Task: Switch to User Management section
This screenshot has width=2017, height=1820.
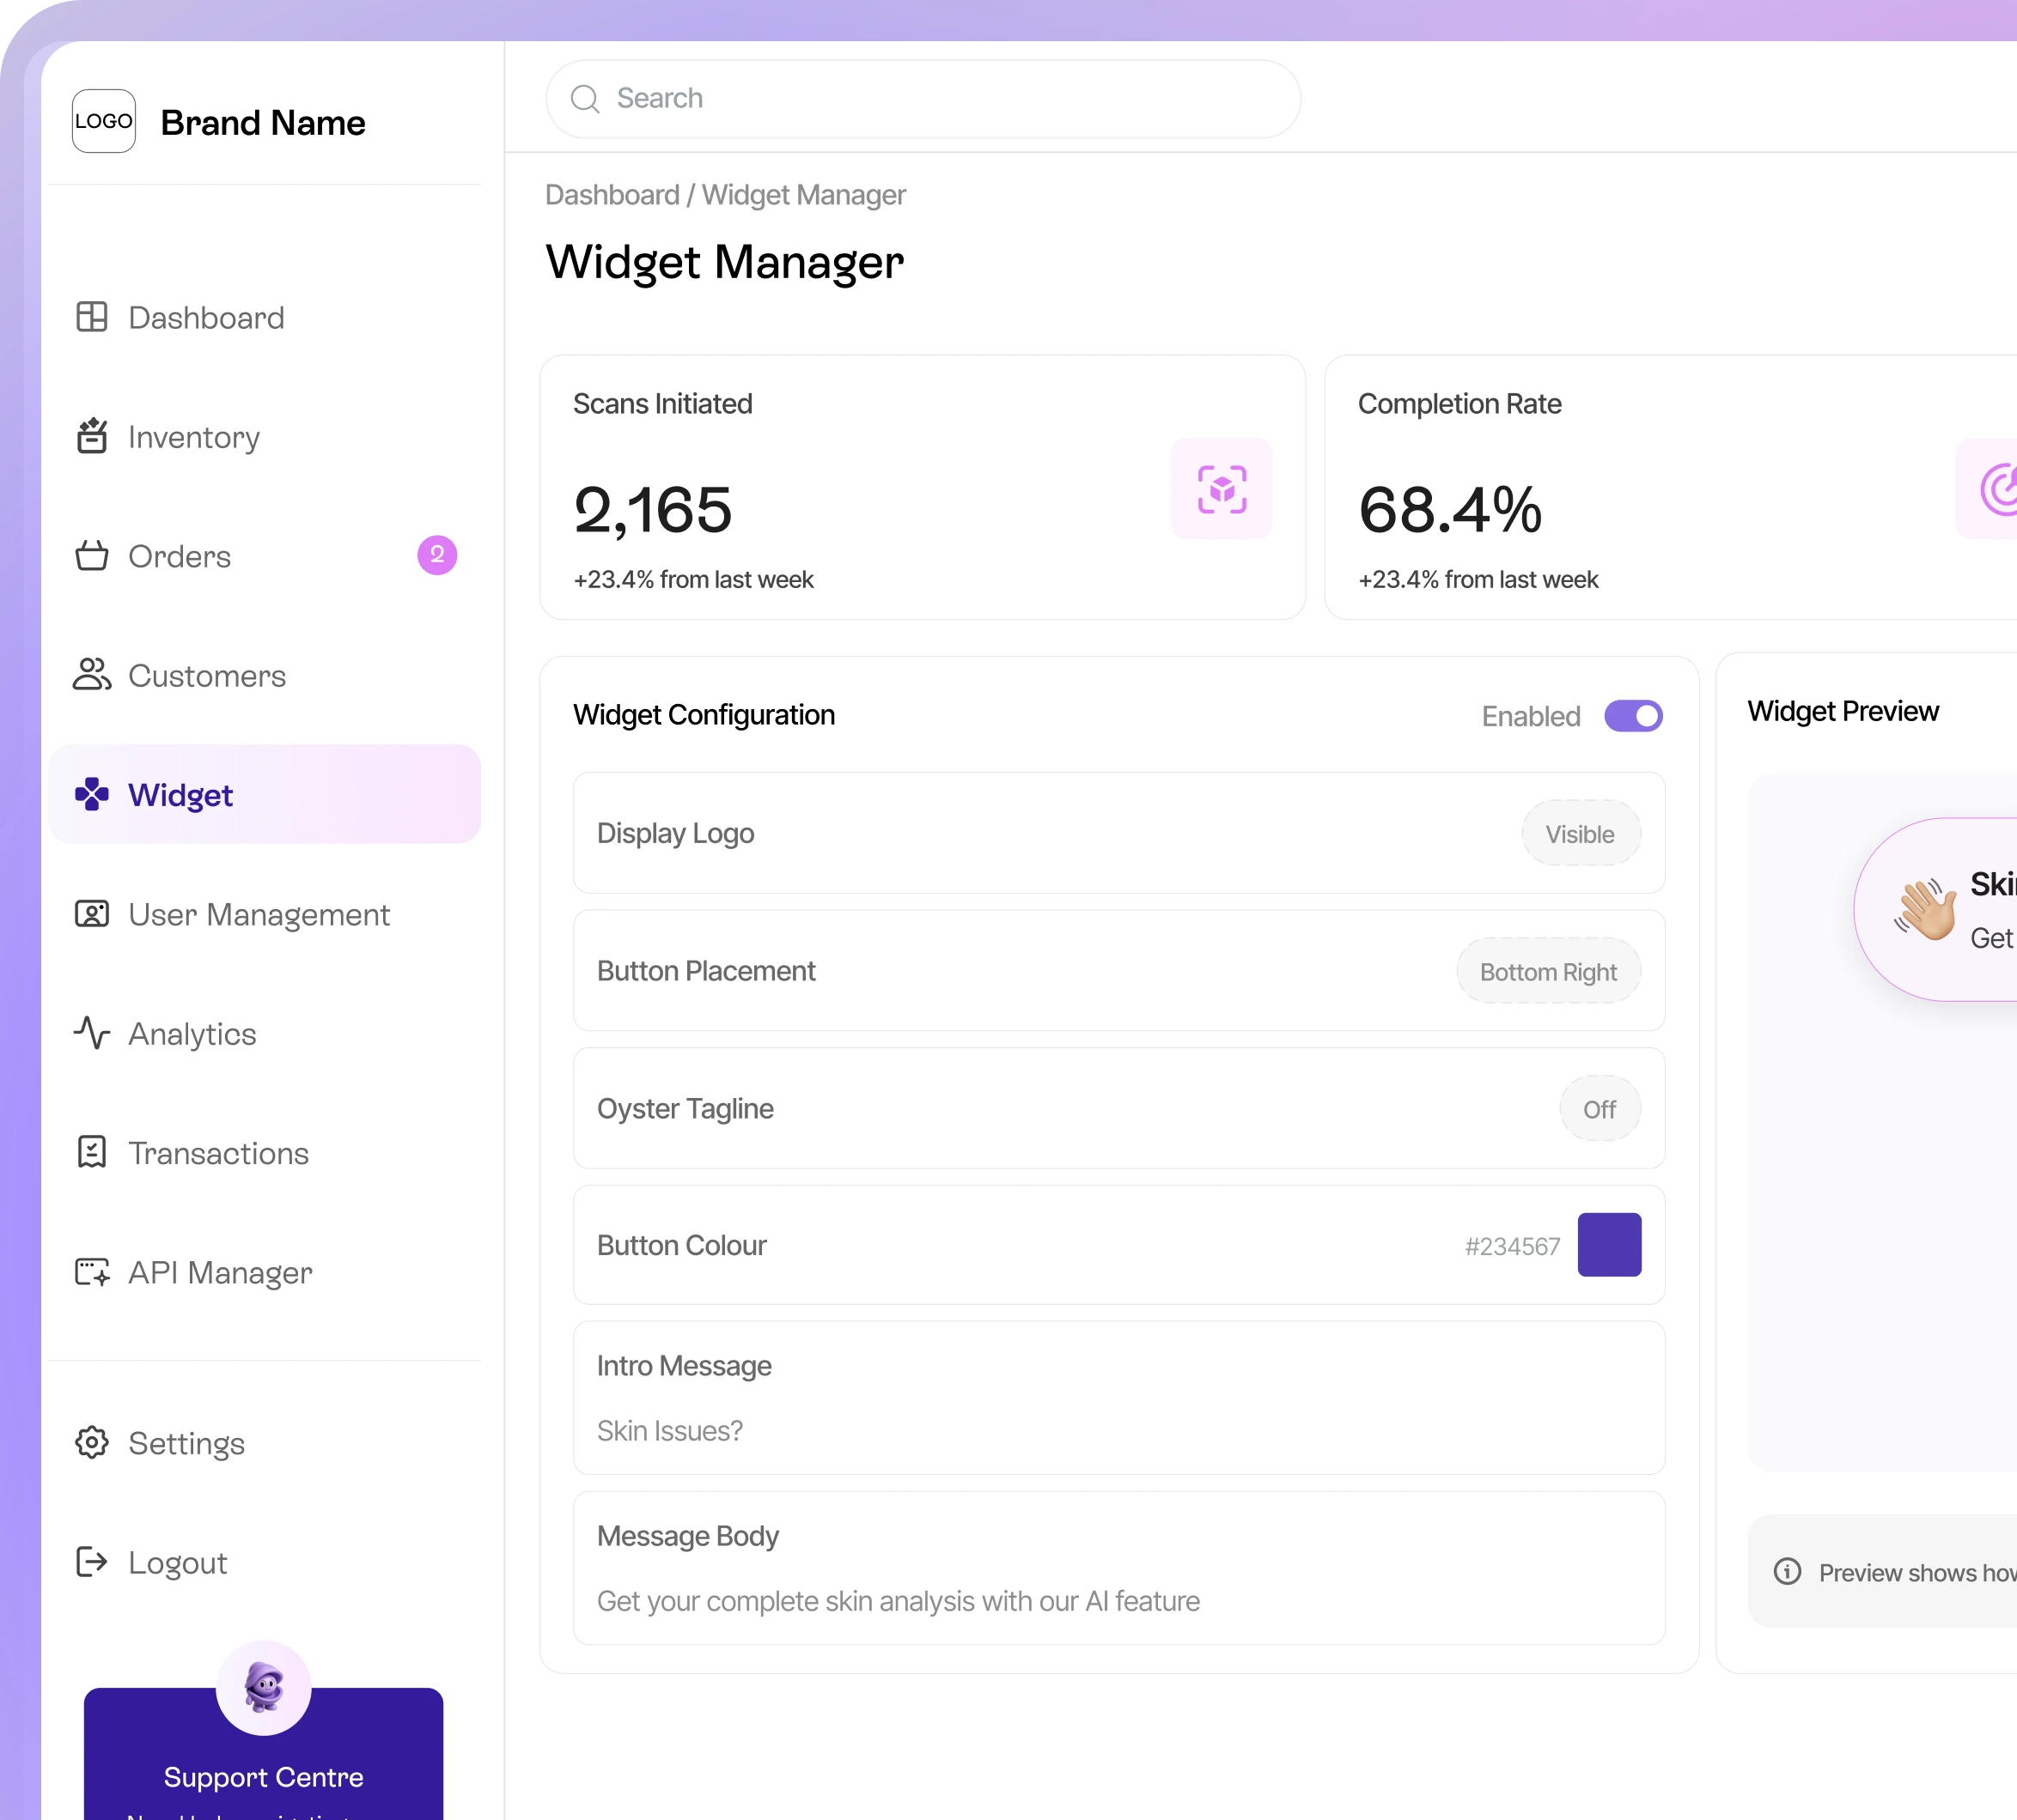Action: click(259, 914)
